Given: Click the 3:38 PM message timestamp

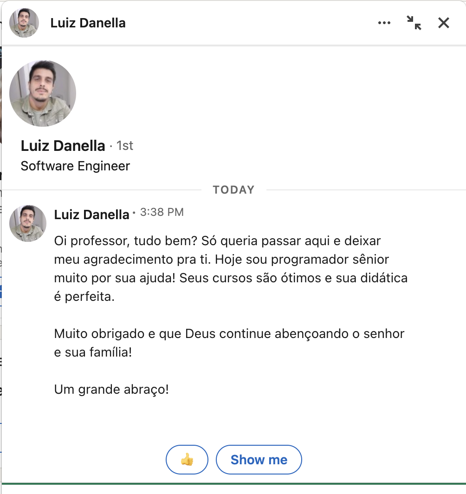Looking at the screenshot, I should 162,213.
